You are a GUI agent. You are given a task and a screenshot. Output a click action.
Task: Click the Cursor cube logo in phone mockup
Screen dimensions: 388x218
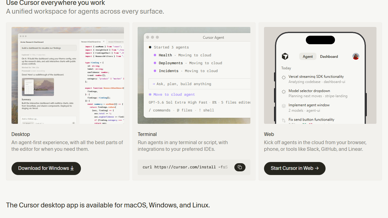click(285, 56)
